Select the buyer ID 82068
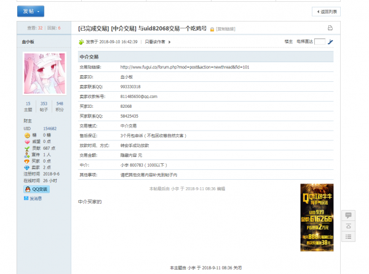The height and width of the screenshot is (274, 369). point(126,107)
